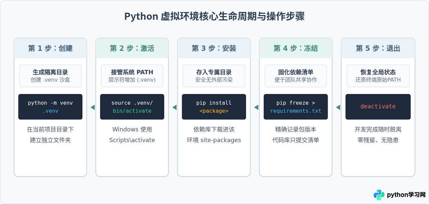Click the pip install <package> code block

pos(214,107)
